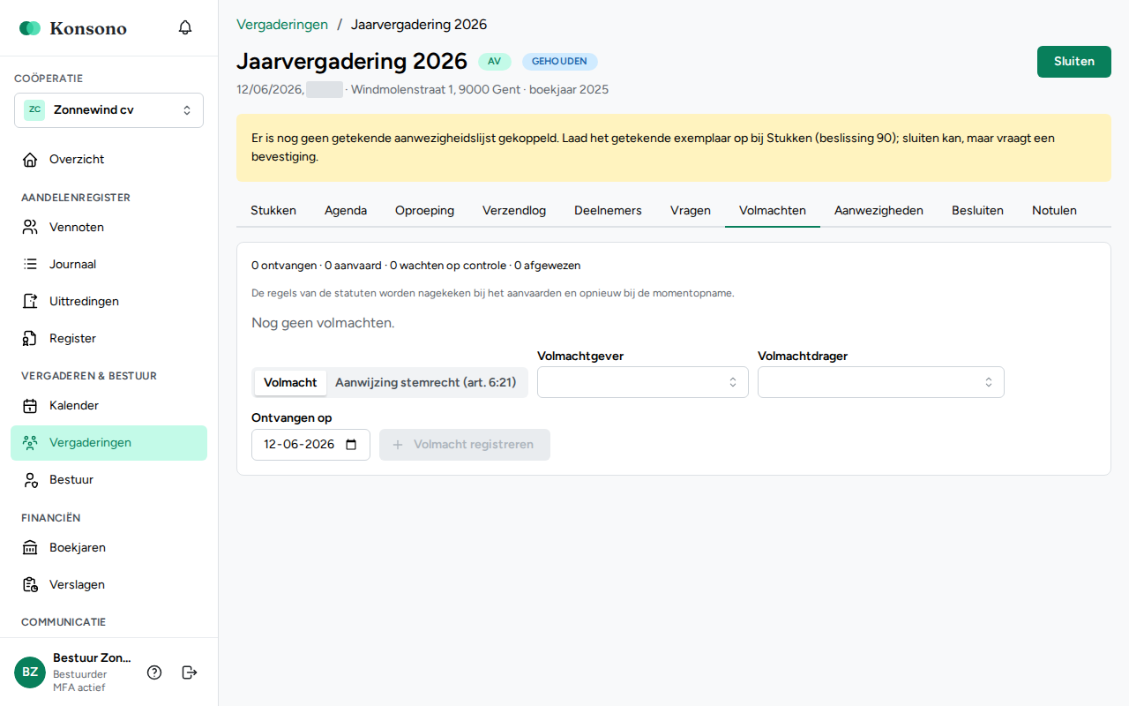The height and width of the screenshot is (706, 1129).
Task: Click the Kalender calendar icon
Action: [x=30, y=406]
